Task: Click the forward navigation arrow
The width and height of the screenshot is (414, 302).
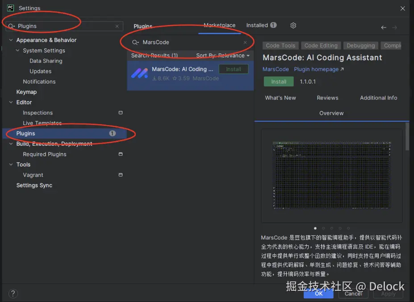Action: (x=394, y=28)
